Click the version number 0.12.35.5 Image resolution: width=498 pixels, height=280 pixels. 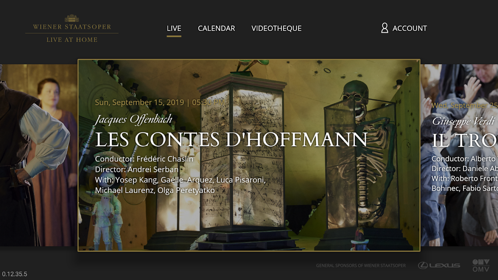(x=14, y=274)
